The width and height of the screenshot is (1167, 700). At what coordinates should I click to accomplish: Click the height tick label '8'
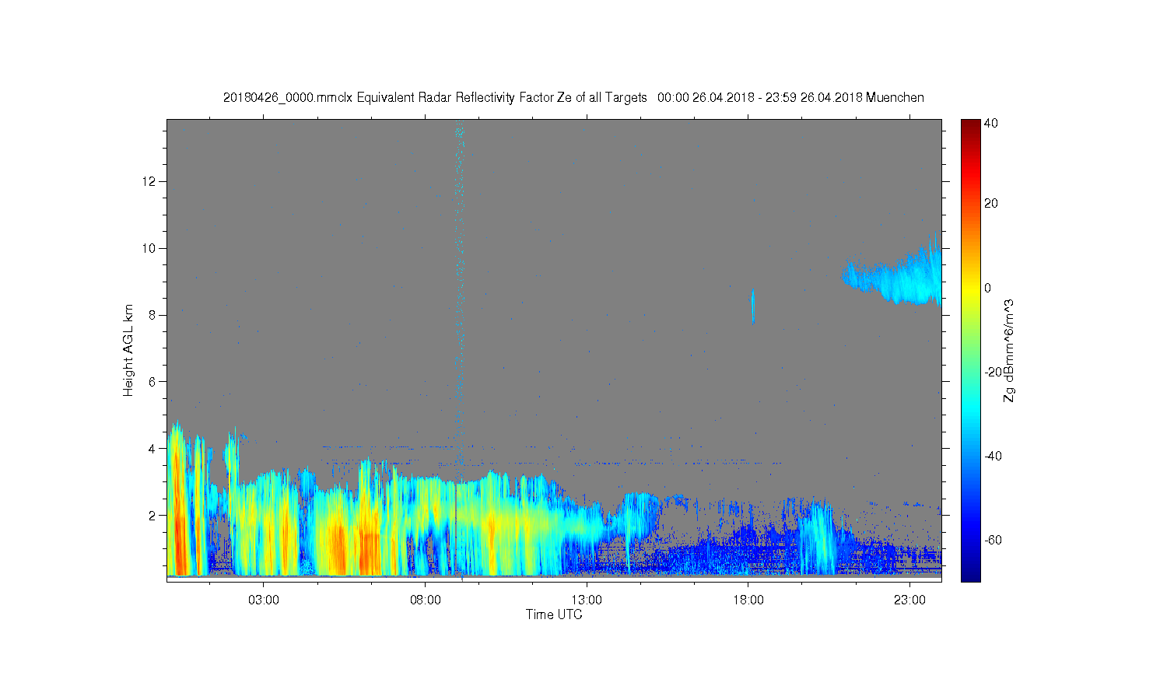(x=153, y=315)
